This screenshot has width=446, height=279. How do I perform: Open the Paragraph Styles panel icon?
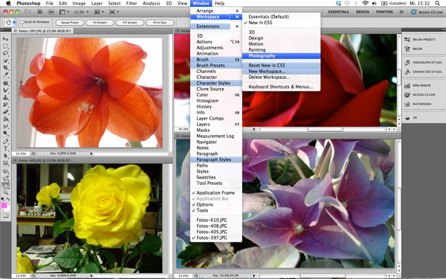[407, 62]
